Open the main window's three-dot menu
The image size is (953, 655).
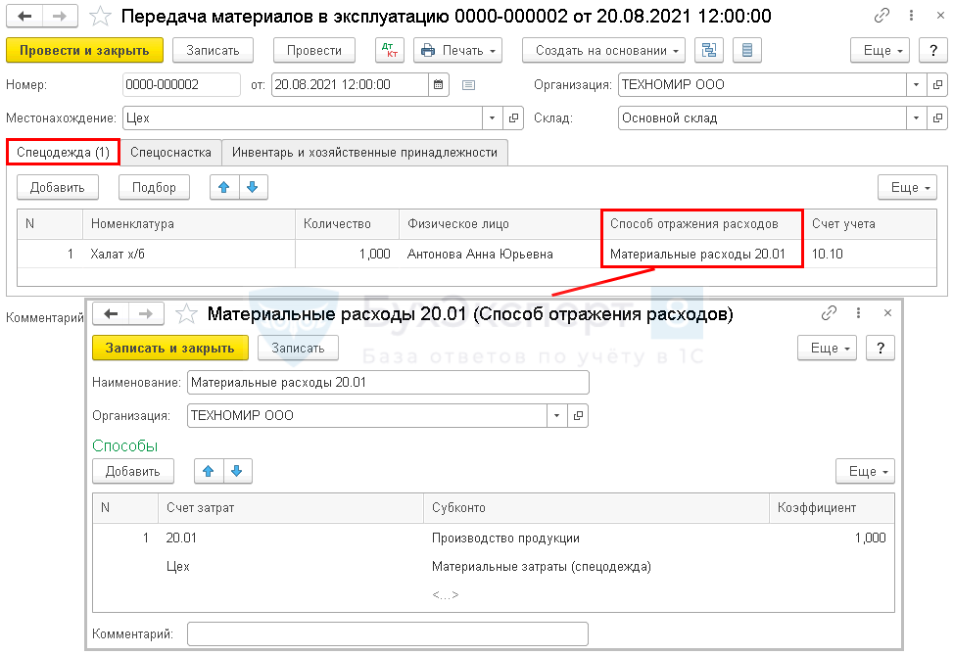point(911,16)
